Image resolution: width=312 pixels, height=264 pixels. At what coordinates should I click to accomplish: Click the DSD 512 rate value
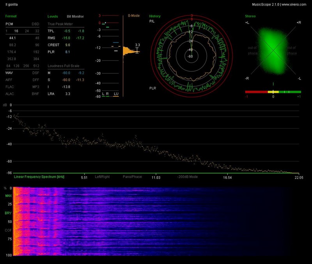pyautogui.click(x=36, y=66)
